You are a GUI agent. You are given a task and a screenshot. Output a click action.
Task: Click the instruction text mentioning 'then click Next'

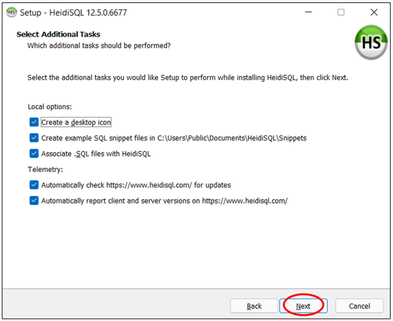187,78
